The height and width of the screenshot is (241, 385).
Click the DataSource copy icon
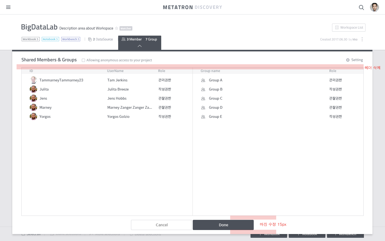pyautogui.click(x=90, y=39)
